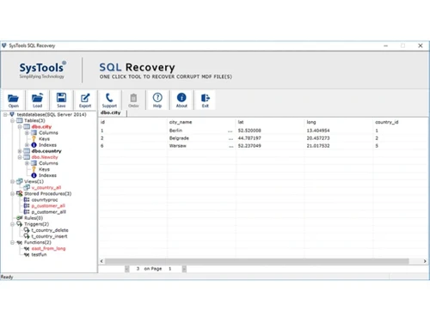Click the Exit toolbar icon

pyautogui.click(x=206, y=98)
